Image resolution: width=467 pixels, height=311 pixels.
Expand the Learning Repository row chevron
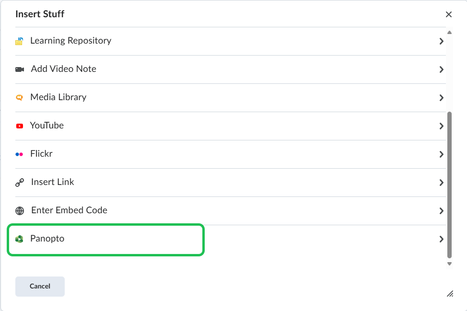(x=441, y=41)
